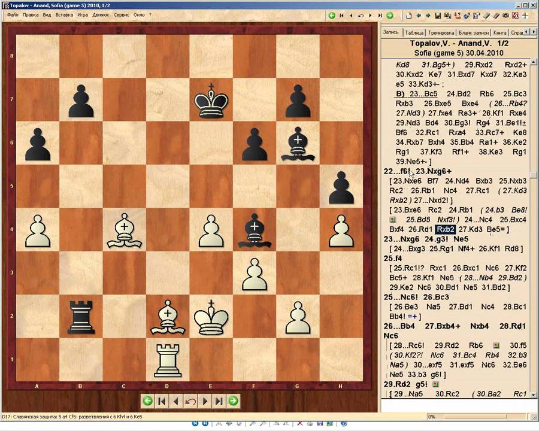Jump to end of game below board
This screenshot has width=539, height=431.
tap(219, 401)
